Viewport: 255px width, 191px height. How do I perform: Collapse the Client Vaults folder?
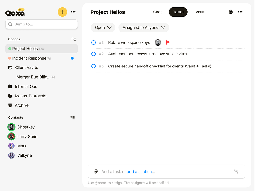(10, 67)
